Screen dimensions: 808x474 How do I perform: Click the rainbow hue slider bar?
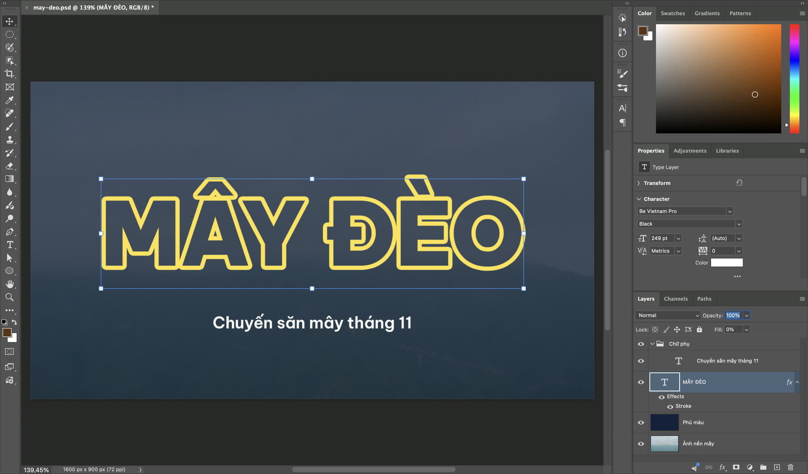point(795,79)
